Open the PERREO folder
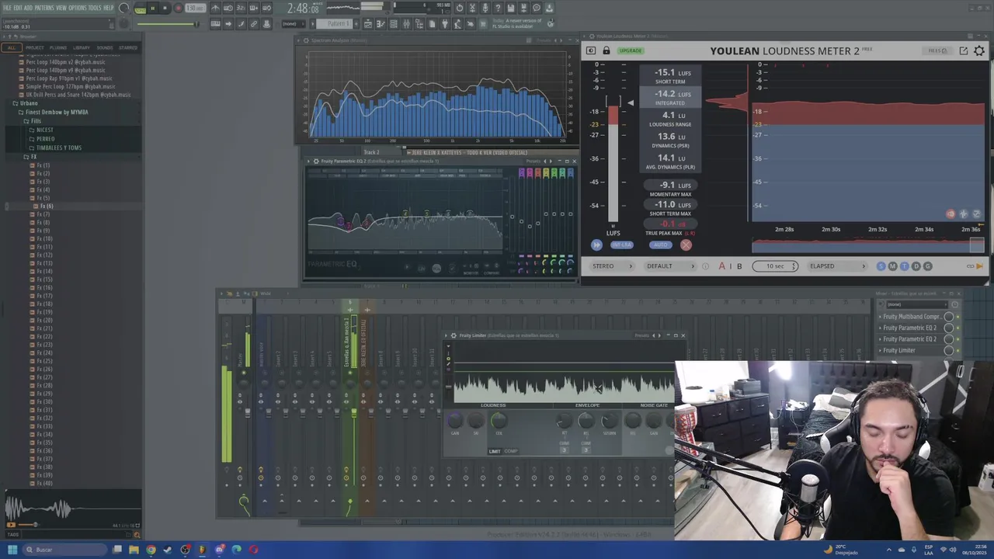 pyautogui.click(x=45, y=139)
